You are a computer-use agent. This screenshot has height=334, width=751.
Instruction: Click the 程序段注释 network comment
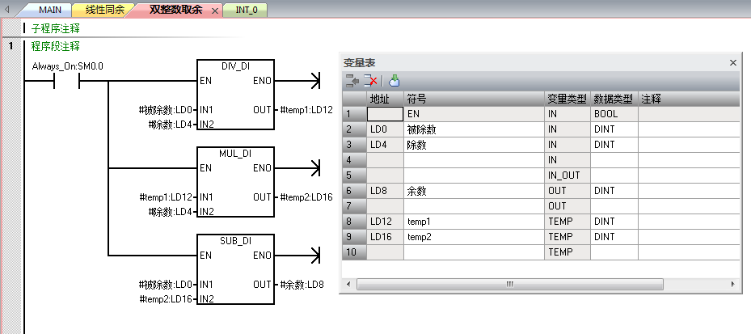[56, 46]
